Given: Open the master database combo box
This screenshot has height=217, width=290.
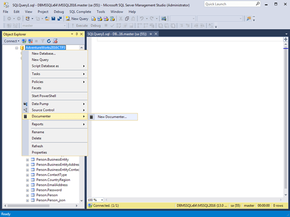Looking at the screenshot, I should pos(44,25).
